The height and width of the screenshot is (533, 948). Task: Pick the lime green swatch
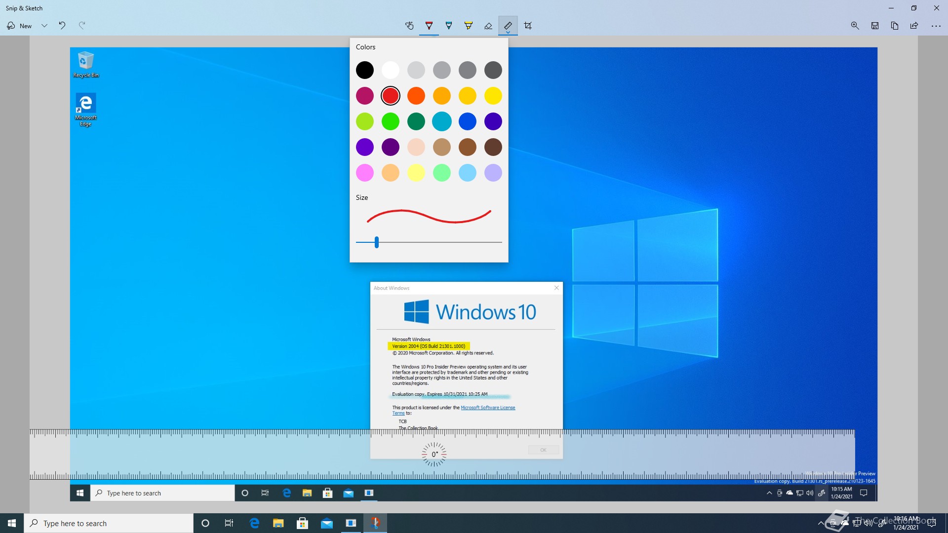pyautogui.click(x=365, y=121)
